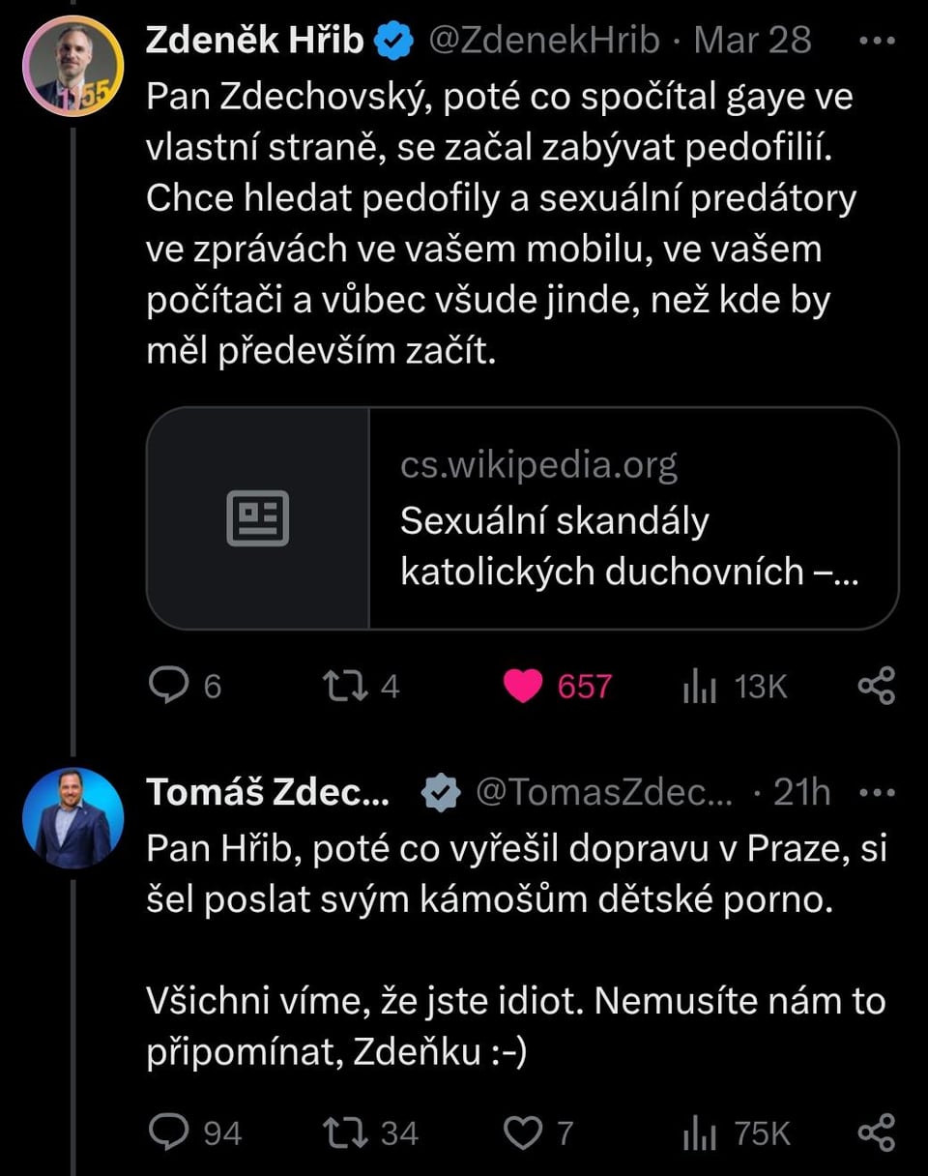The width and height of the screenshot is (928, 1176).
Task: Open Zdeněk Hřib's profile picture
Action: (72, 66)
